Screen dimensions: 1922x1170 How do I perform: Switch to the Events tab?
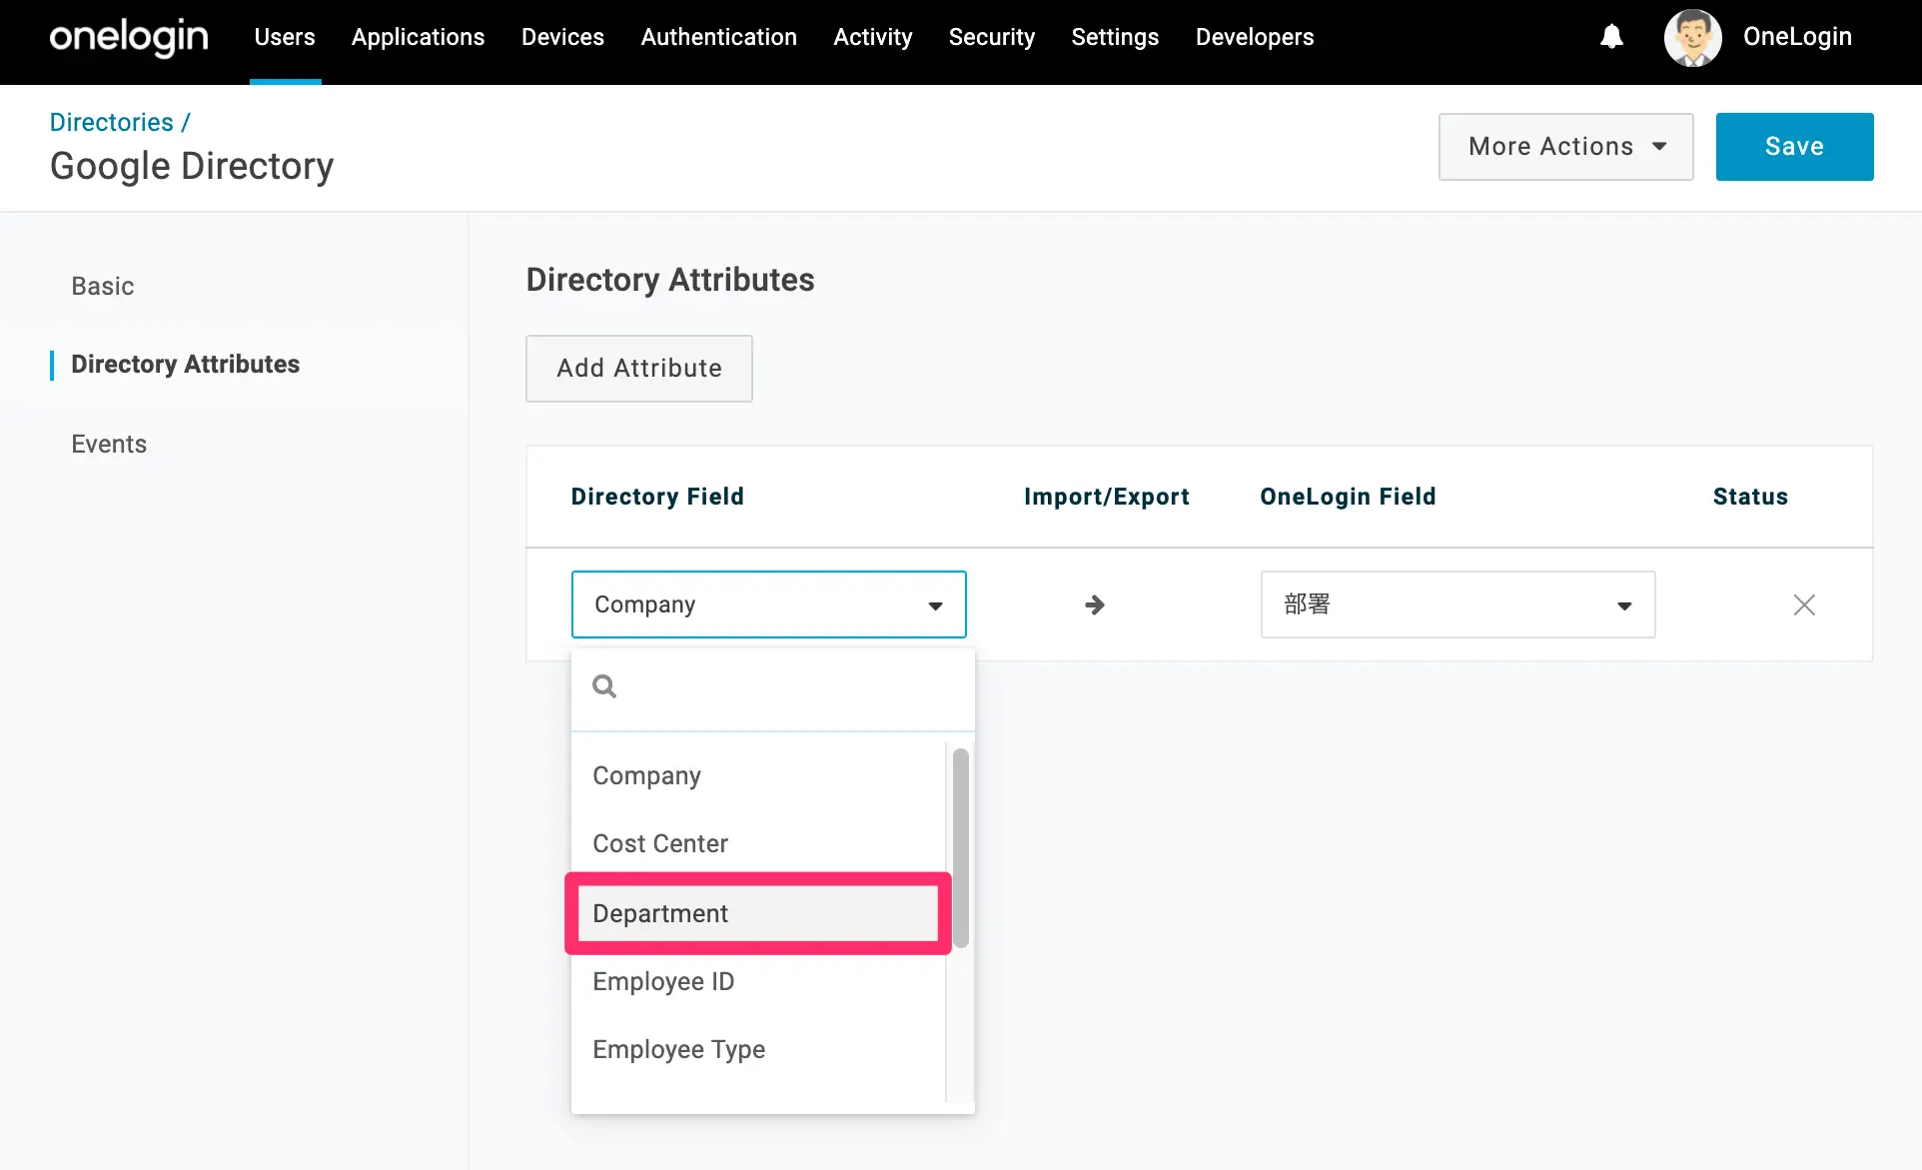click(109, 444)
